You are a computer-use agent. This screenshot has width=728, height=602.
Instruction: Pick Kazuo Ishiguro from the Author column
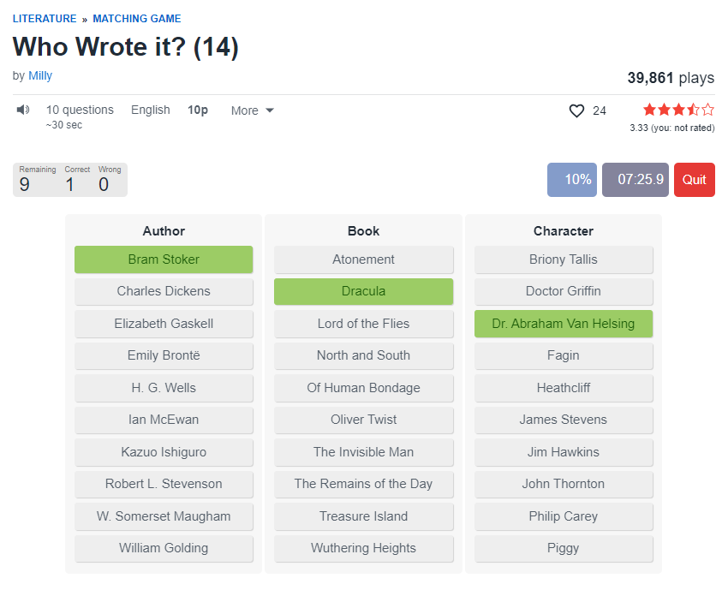[x=164, y=452]
